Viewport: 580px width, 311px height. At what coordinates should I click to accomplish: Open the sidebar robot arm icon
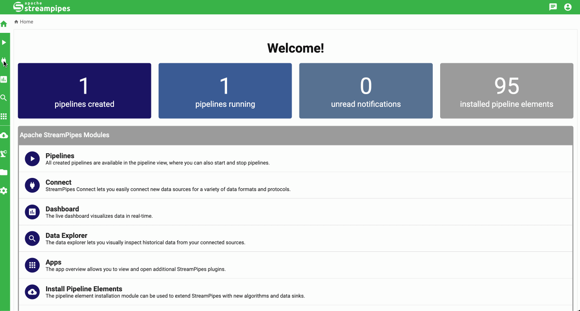[4, 154]
